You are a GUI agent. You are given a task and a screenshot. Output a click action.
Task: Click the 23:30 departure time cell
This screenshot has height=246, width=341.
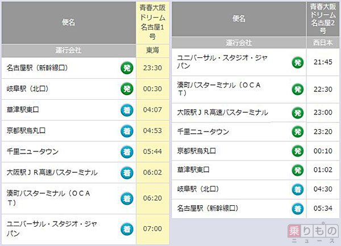(x=153, y=68)
